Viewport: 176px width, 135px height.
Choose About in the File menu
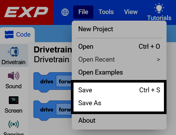pyautogui.click(x=119, y=120)
